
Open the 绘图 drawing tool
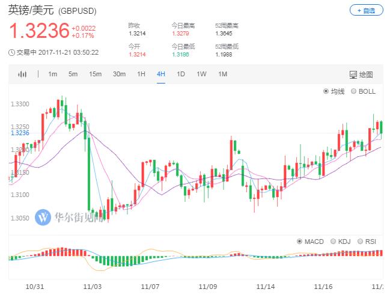click(361, 74)
